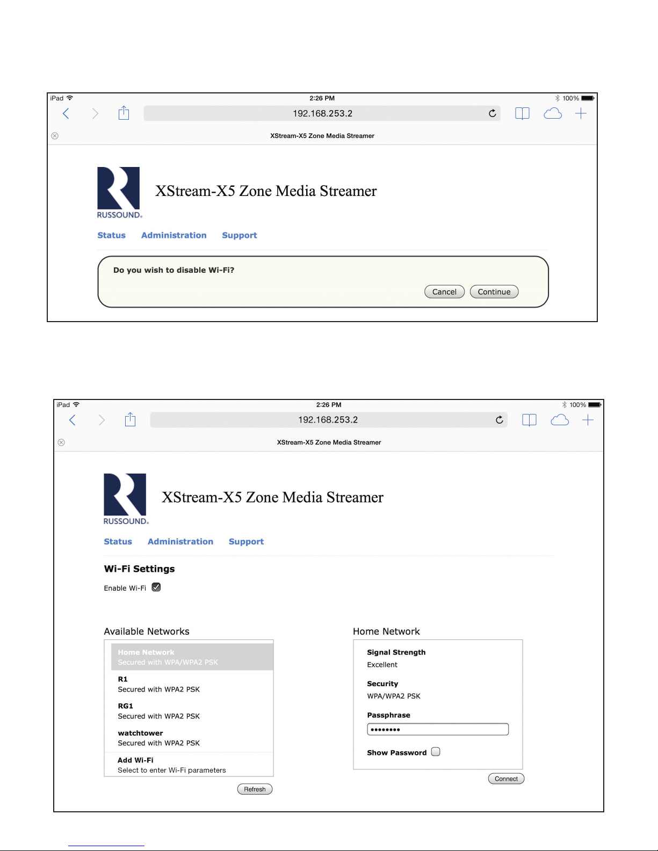
Task: Click the Russound logo on the lower page
Action: pyautogui.click(x=126, y=499)
